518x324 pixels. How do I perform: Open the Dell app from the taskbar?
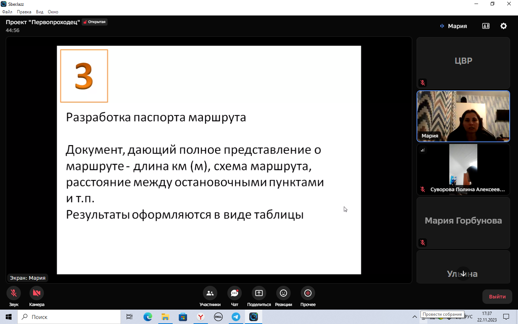tap(218, 317)
